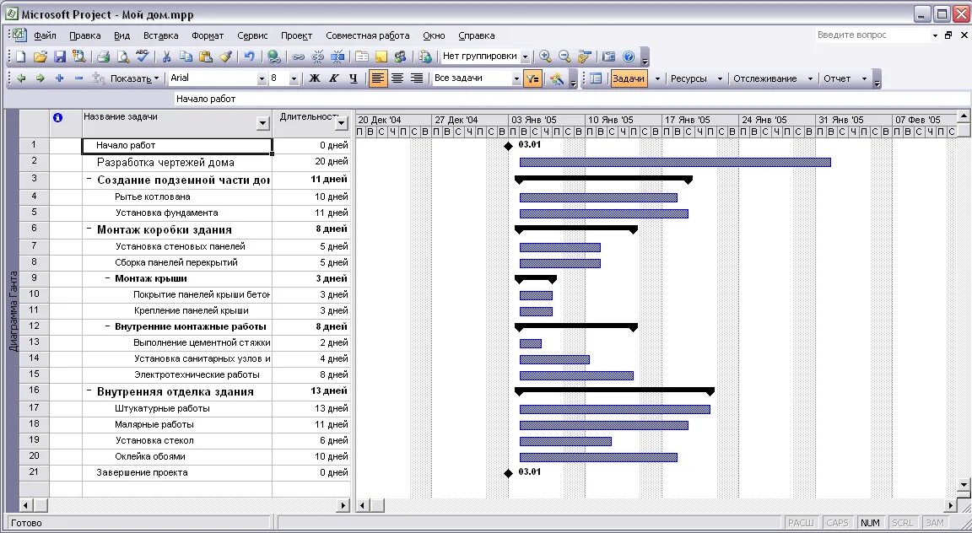Toggle Italic (К) formatting
Screen dimensions: 972x533
(333, 78)
